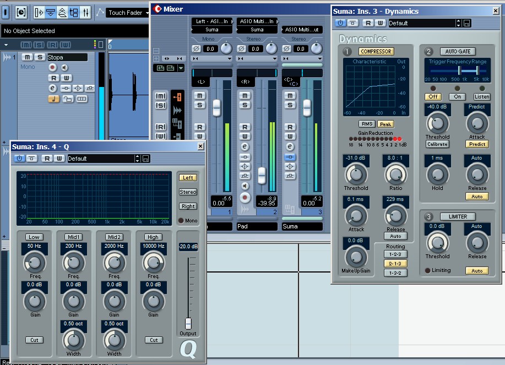Image resolution: width=505 pixels, height=365 pixels.
Task: Select the 1-2-3 routing option
Action: [x=395, y=254]
